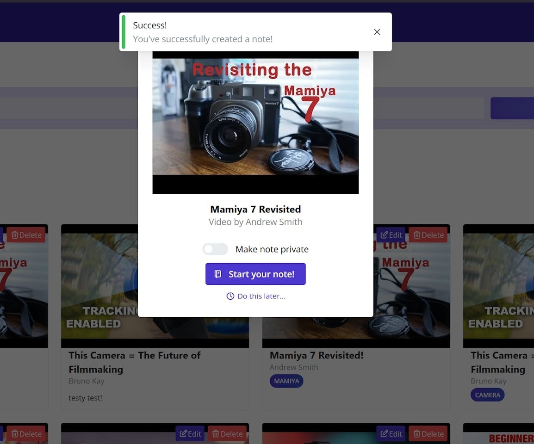
Task: Click the 'testy test!' note description
Action: coord(86,398)
